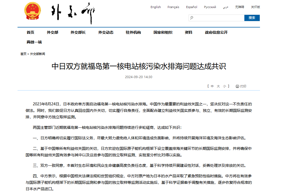Click the printer icon beside 打印

click(x=237, y=86)
